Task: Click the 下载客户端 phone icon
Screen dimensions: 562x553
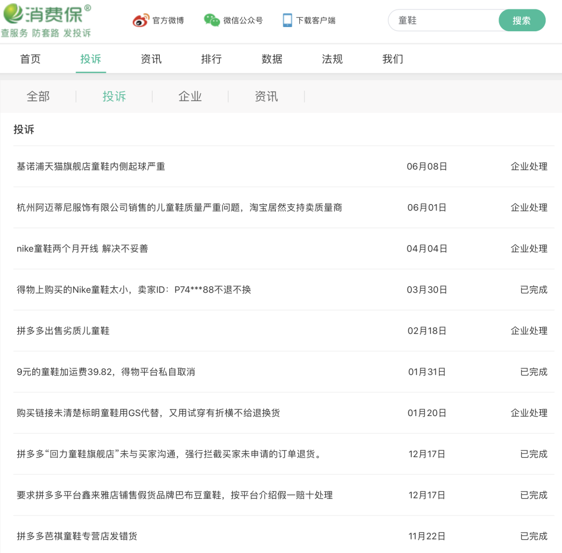Action: tap(287, 20)
